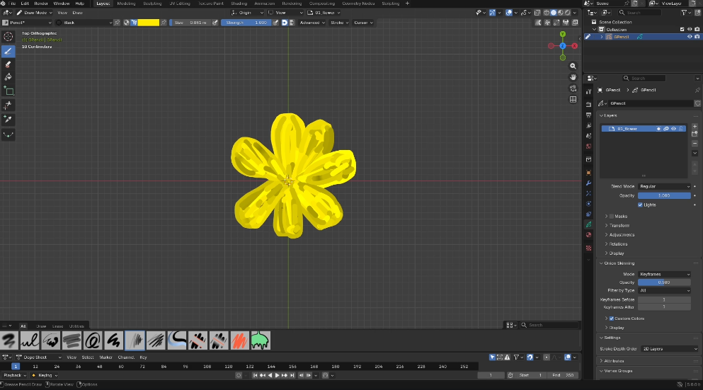Switch to the Sculpting workspace tab
This screenshot has width=703, height=390.
[152, 4]
